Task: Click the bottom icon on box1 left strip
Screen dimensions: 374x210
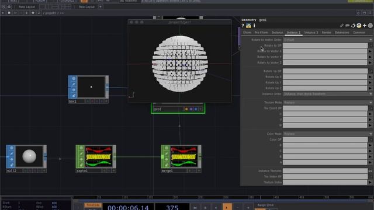Action: coord(74,96)
